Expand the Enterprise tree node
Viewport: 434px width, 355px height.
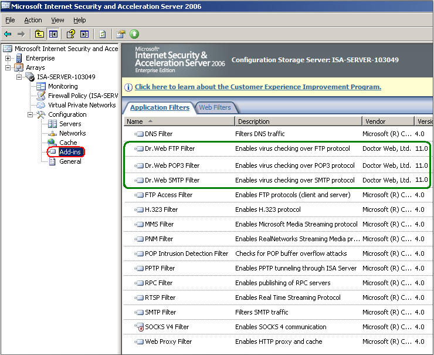(x=8, y=58)
